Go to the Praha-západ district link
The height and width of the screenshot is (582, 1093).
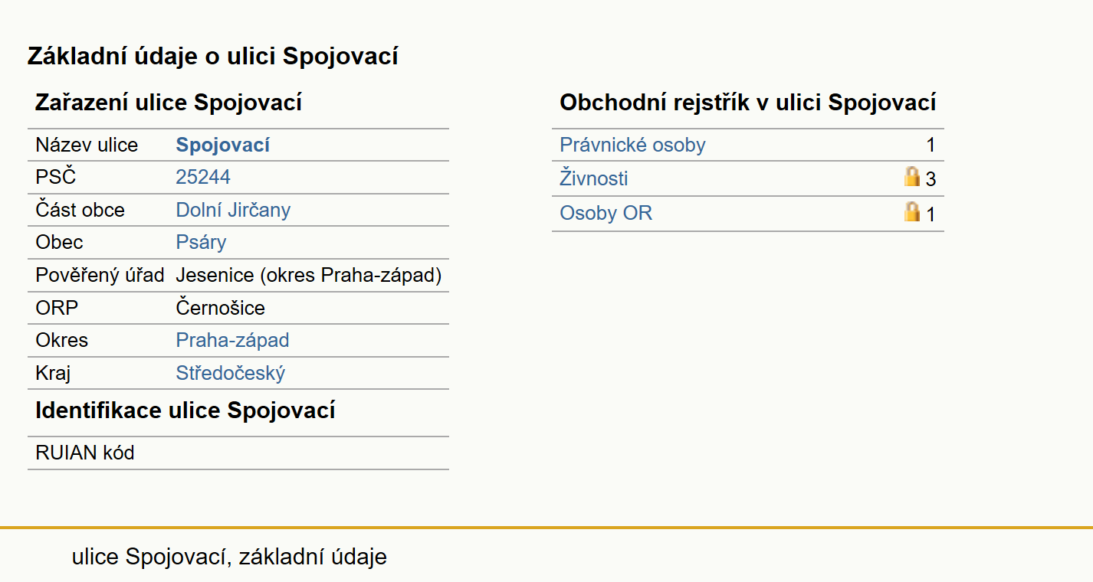pos(232,340)
